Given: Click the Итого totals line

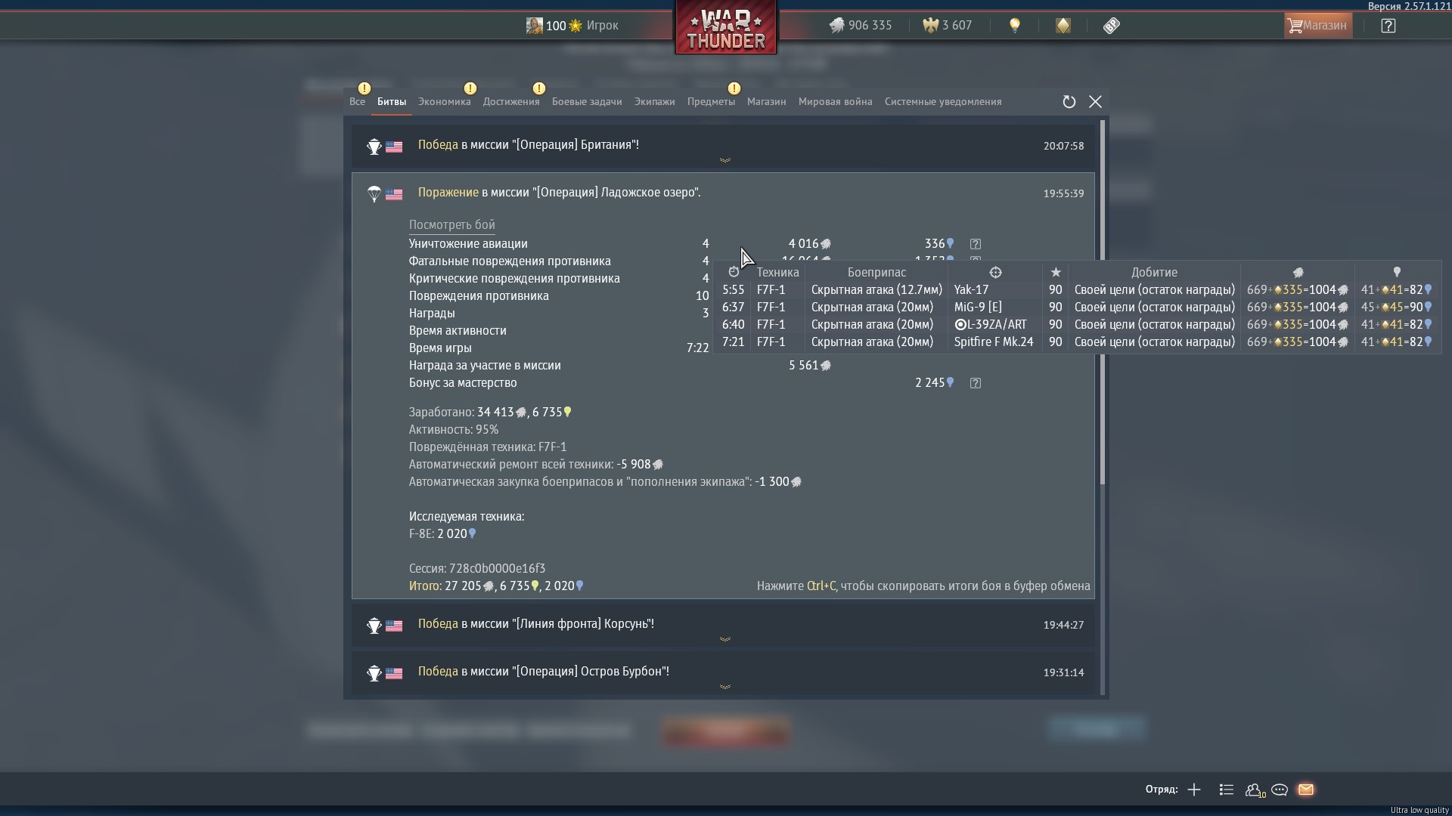Looking at the screenshot, I should coord(496,586).
